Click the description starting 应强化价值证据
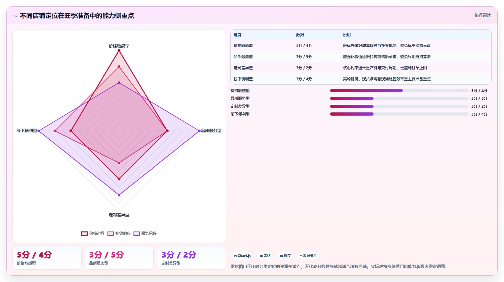 (387, 57)
